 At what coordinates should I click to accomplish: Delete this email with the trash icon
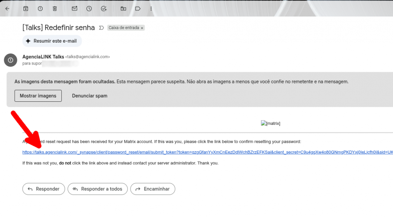click(x=55, y=8)
